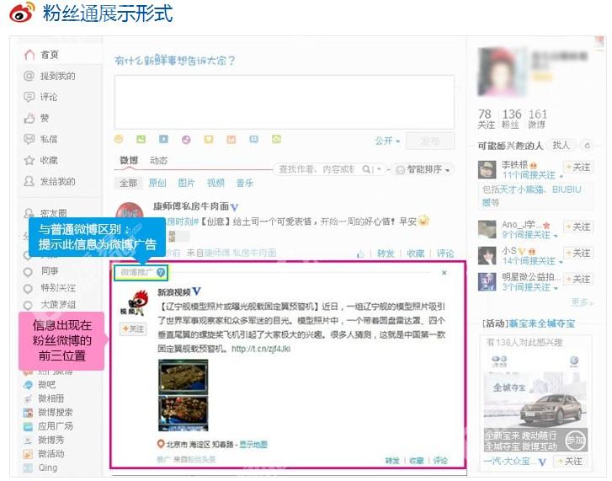Open the 公开 visibility dropdown

pos(387,141)
